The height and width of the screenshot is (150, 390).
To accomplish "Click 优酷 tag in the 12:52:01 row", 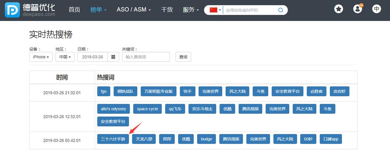I will pos(227,109).
